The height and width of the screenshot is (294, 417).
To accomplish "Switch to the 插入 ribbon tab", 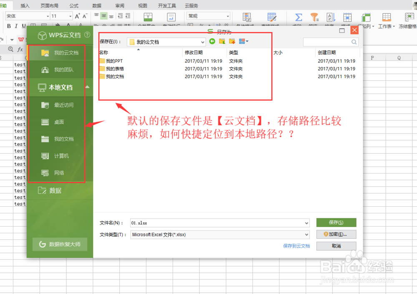I will click(25, 5).
